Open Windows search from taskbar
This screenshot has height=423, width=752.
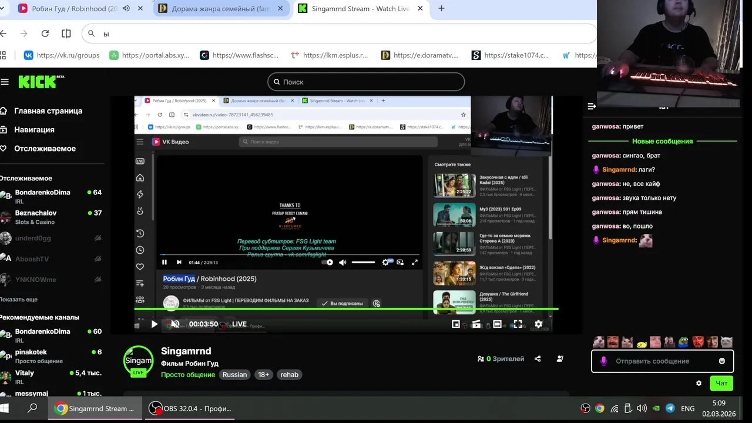click(32, 408)
